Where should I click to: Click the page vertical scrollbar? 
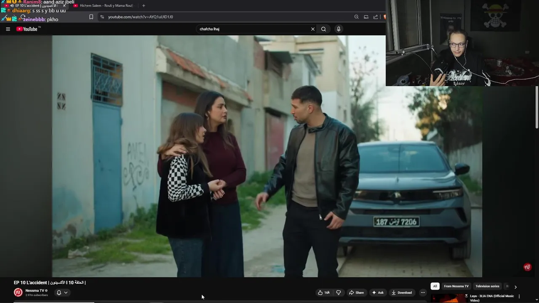coord(537,107)
